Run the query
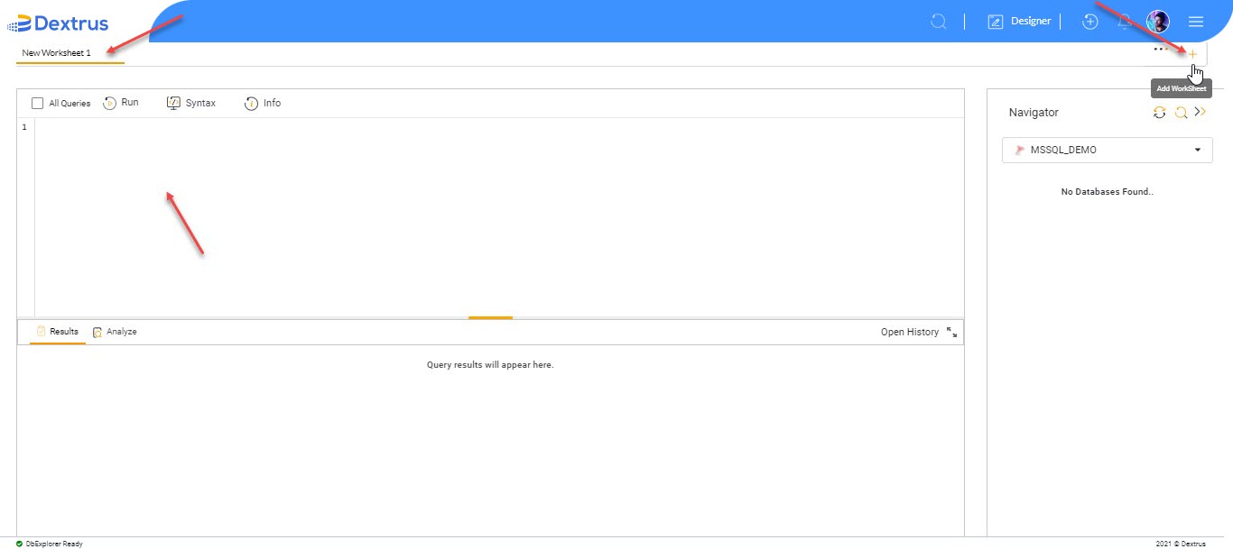This screenshot has height=549, width=1233. [121, 103]
